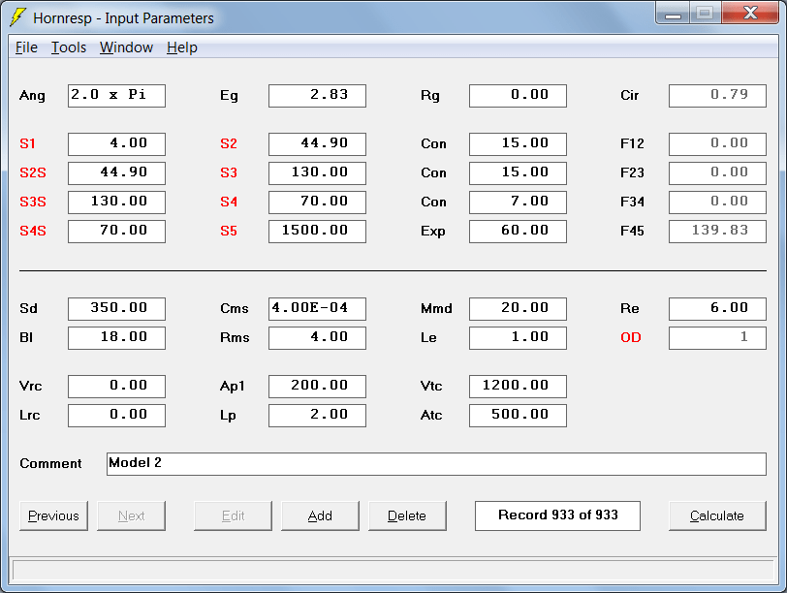Select the Vtc field showing 1200.00
Viewport: 787px width, 593px height.
[x=518, y=387]
